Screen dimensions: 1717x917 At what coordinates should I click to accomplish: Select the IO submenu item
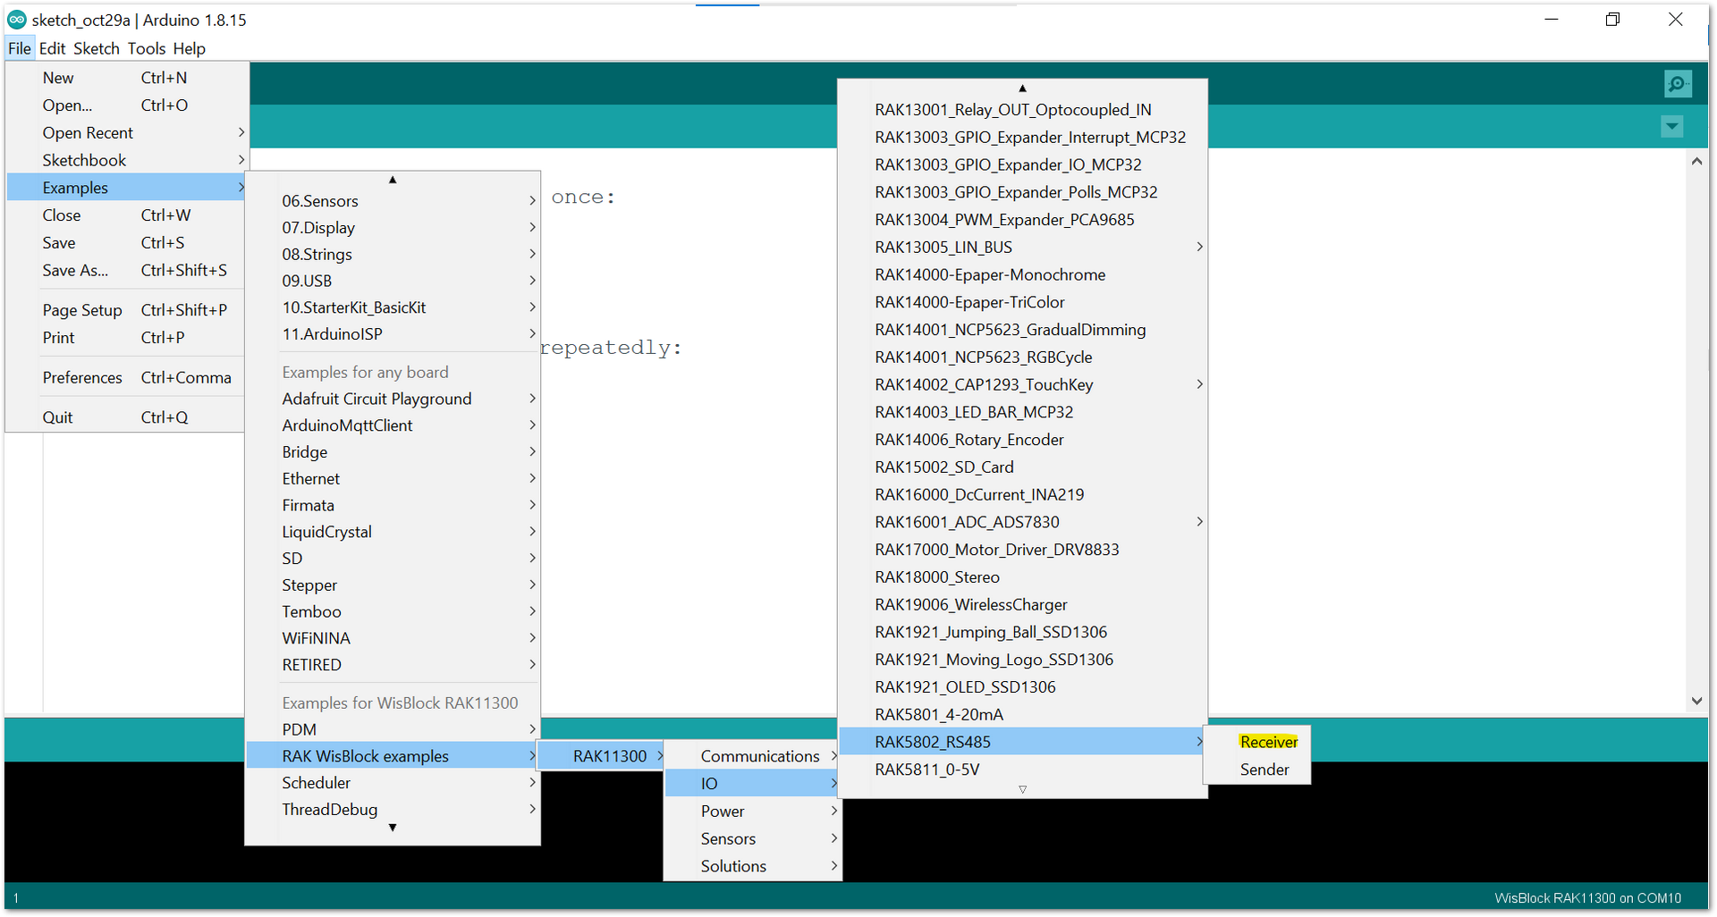point(753,784)
